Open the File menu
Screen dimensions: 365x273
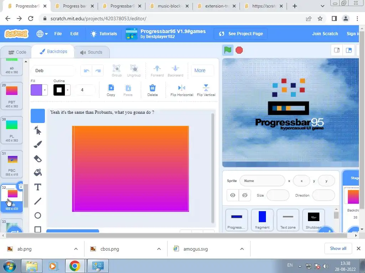(x=58, y=34)
